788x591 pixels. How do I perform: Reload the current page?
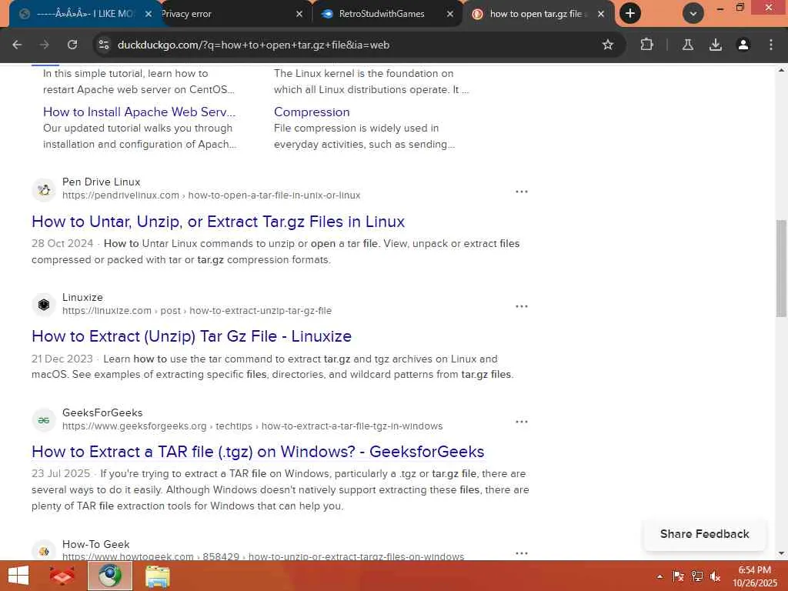(72, 45)
